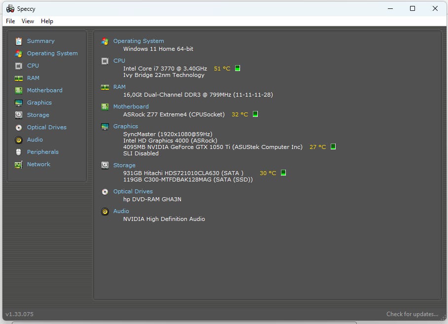
Task: Click the Windows flag icon in summary panel
Action: (x=105, y=41)
